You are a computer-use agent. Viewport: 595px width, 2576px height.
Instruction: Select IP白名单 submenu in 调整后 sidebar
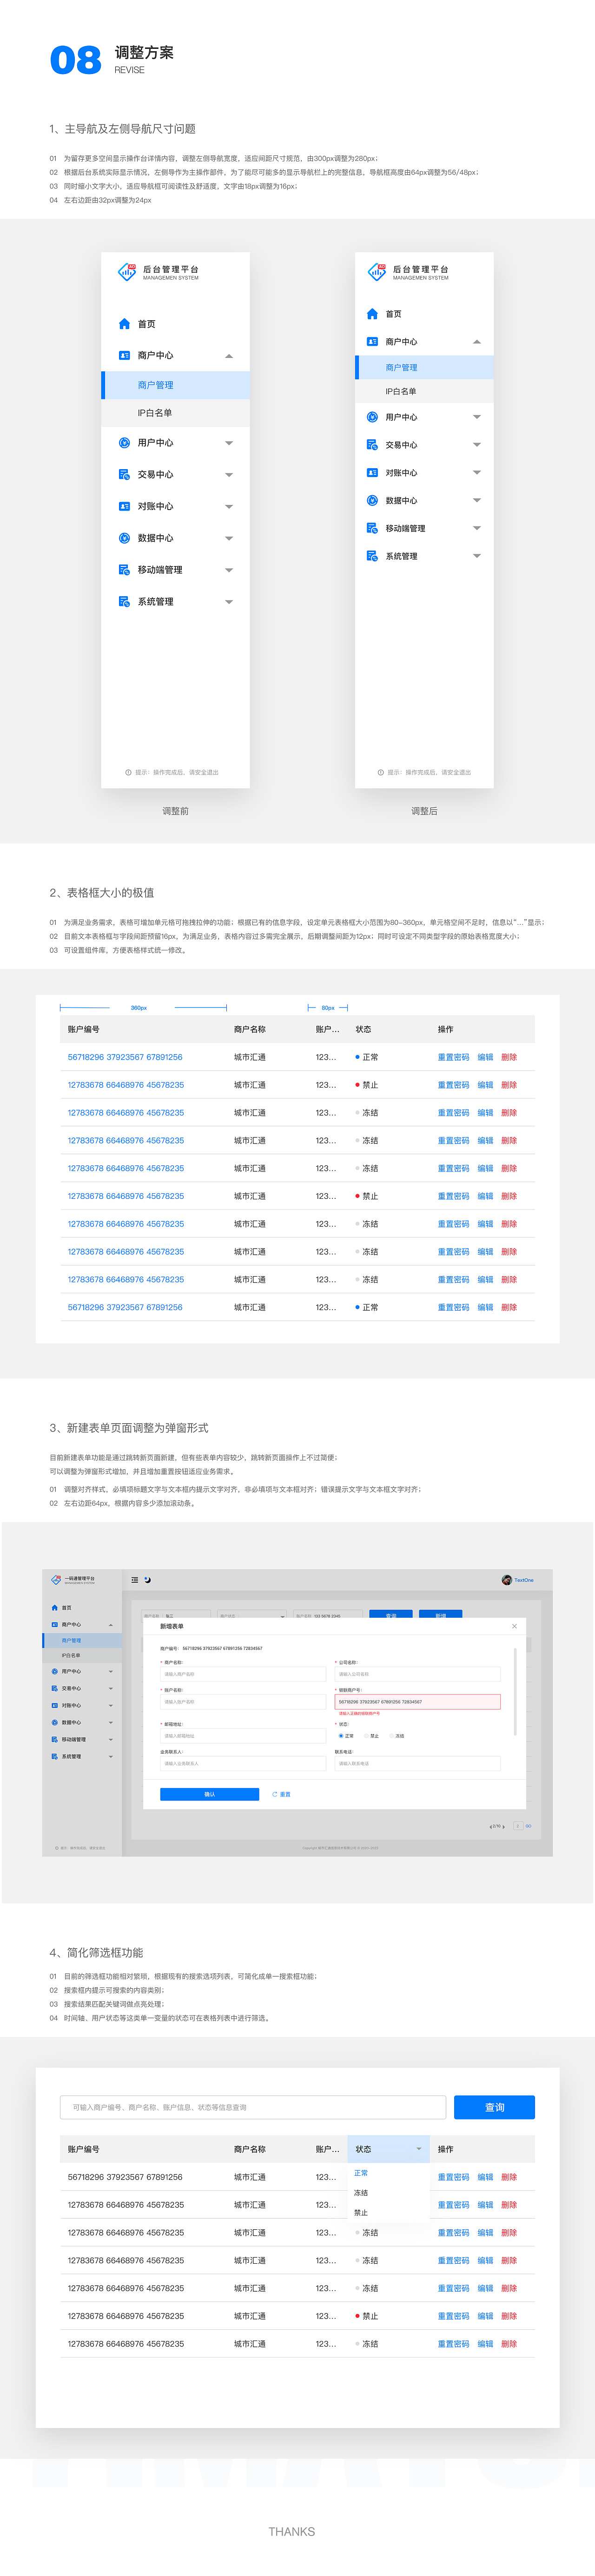(x=424, y=391)
